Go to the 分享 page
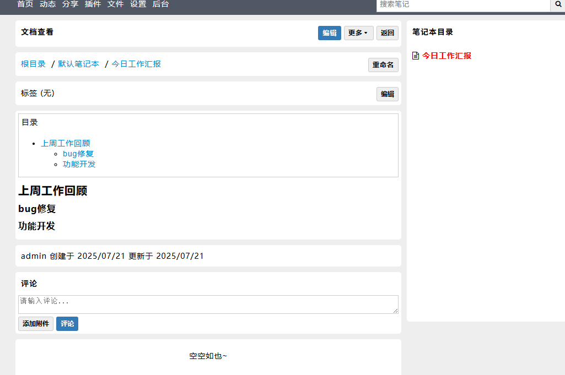Screen dimensions: 565x375 [70, 4]
